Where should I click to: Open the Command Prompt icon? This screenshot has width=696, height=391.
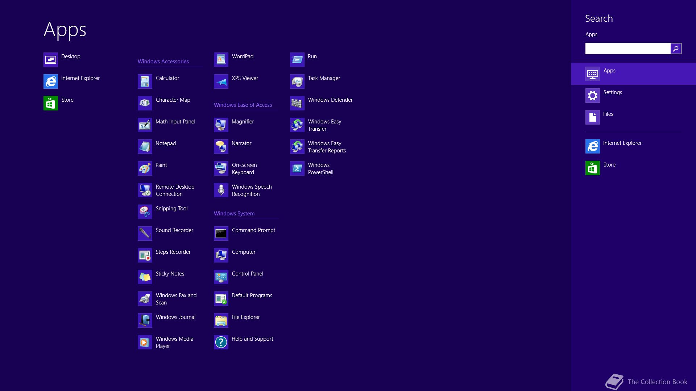[221, 234]
